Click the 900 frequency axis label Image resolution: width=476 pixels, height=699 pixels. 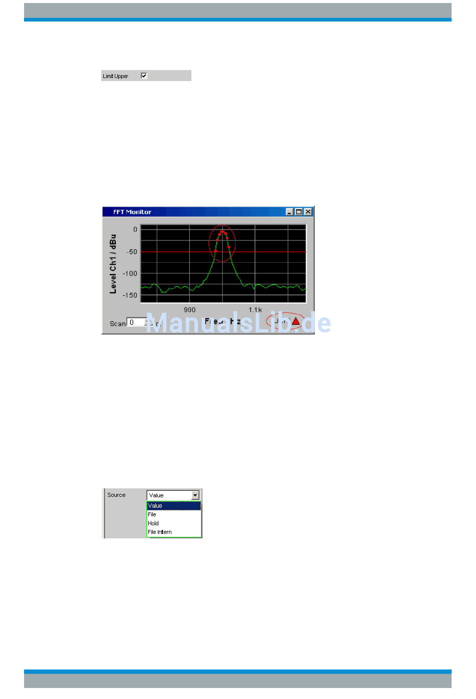pos(189,310)
